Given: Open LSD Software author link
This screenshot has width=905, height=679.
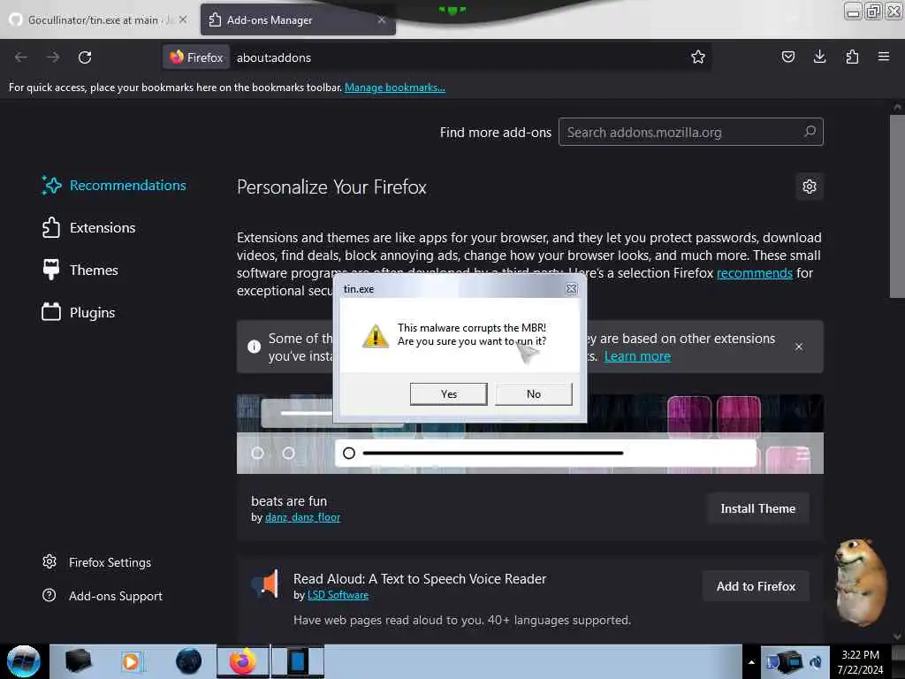Looking at the screenshot, I should tap(338, 595).
